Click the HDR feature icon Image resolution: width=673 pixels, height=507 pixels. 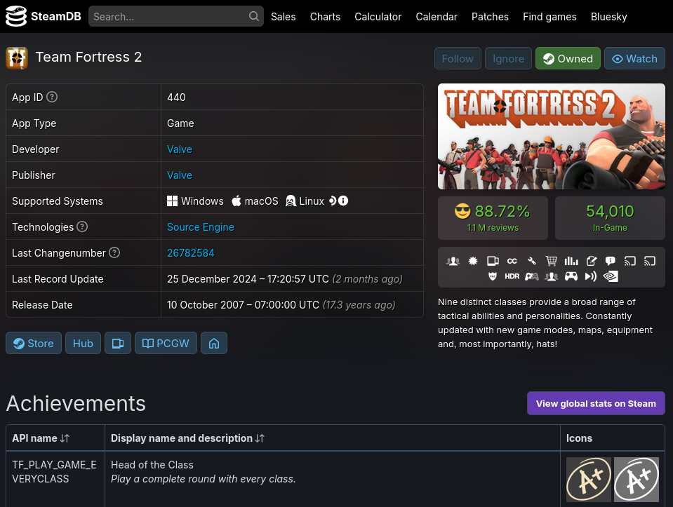pos(512,276)
